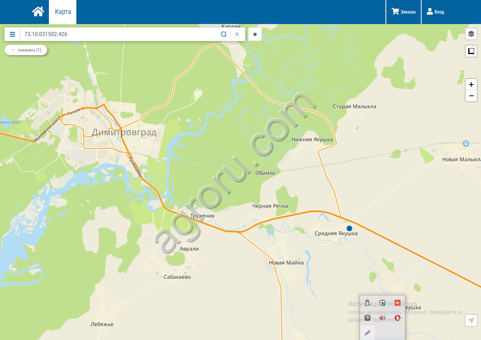The height and width of the screenshot is (340, 481).
Task: Click the Новая Майна label
Action: (286, 263)
